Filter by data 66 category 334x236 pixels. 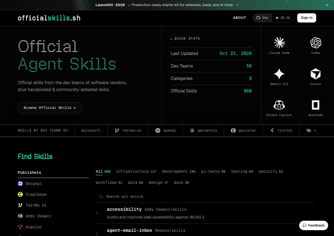click(x=136, y=183)
